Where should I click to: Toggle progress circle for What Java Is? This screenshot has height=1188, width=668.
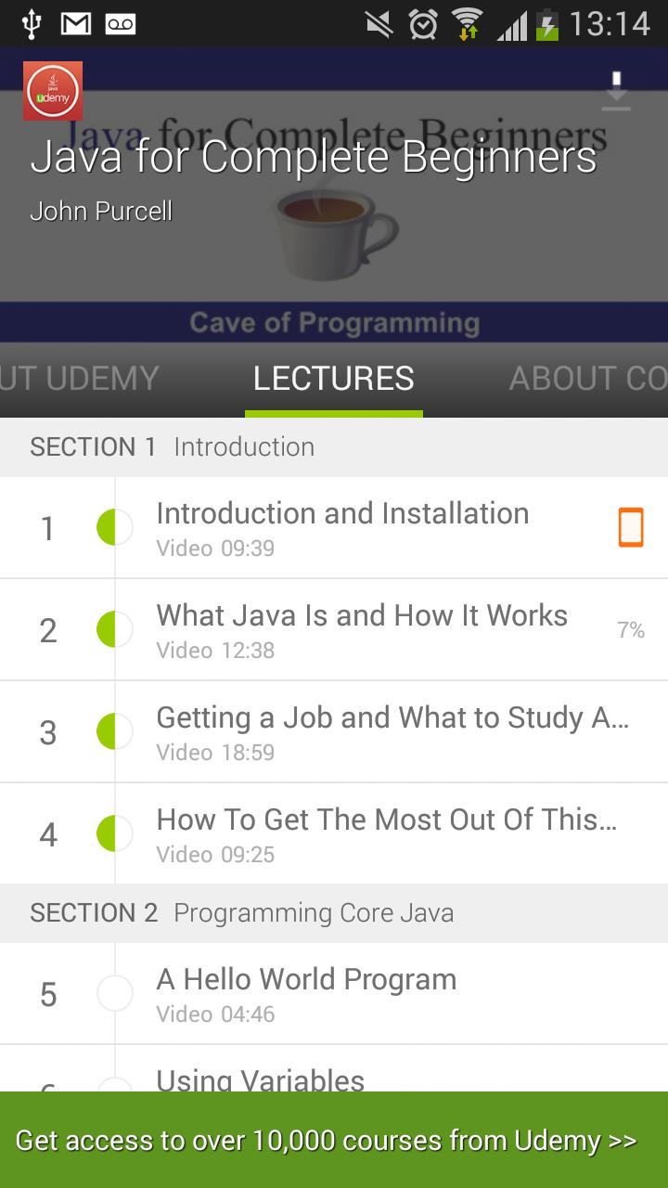click(114, 630)
